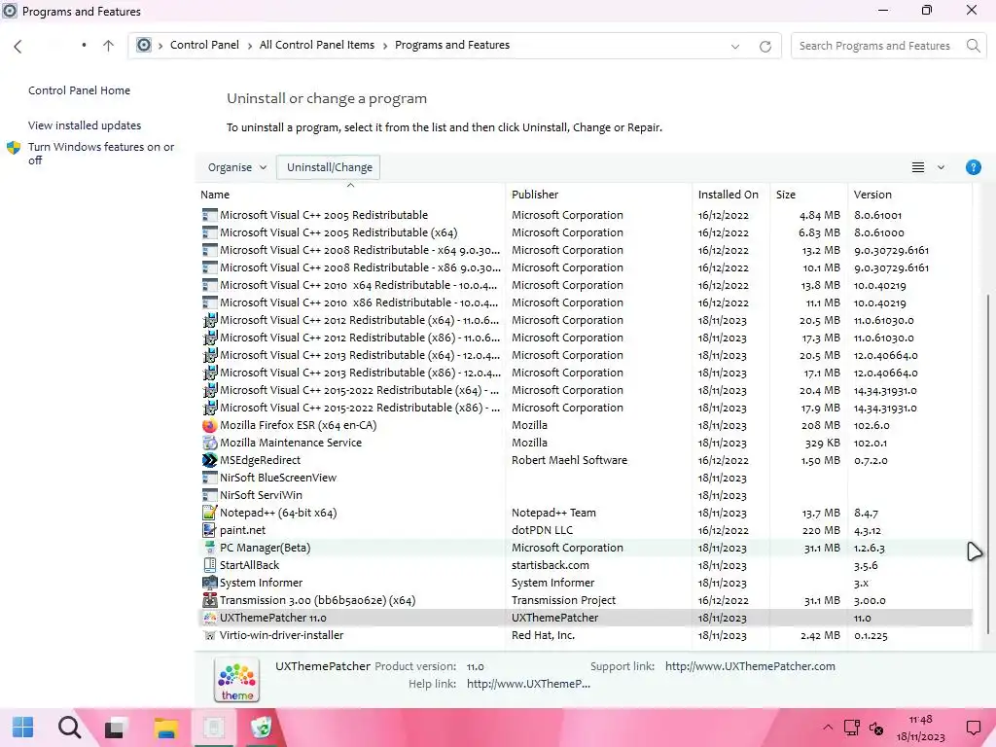Viewport: 996px width, 747px height.
Task: Click the Notepad++ program icon
Action: pyautogui.click(x=210, y=513)
